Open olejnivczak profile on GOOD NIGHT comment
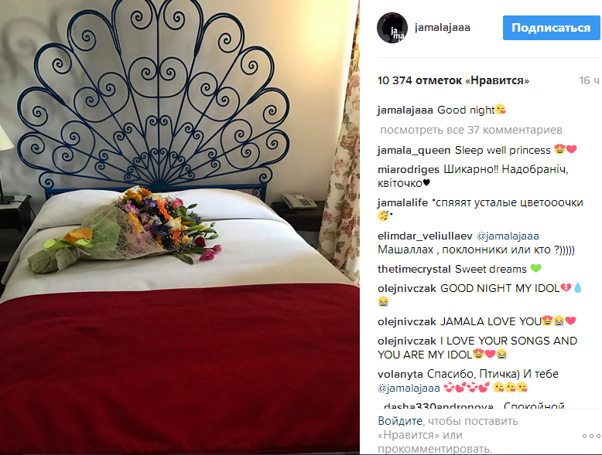Screen dimensions: 602x455 click(x=406, y=288)
